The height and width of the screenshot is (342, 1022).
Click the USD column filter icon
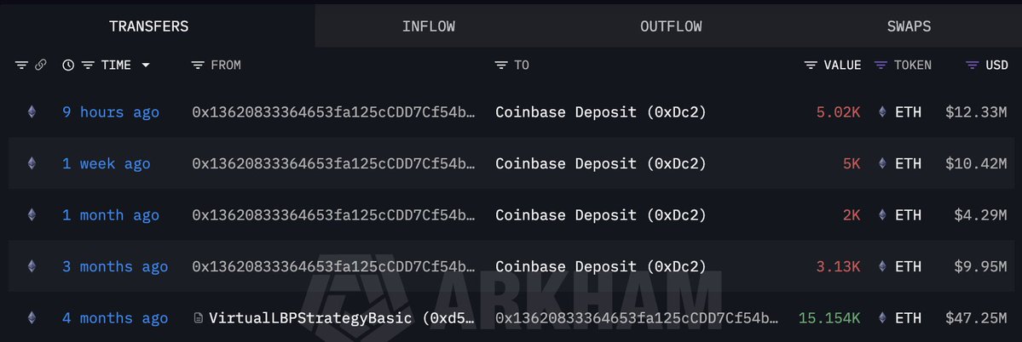pos(972,66)
